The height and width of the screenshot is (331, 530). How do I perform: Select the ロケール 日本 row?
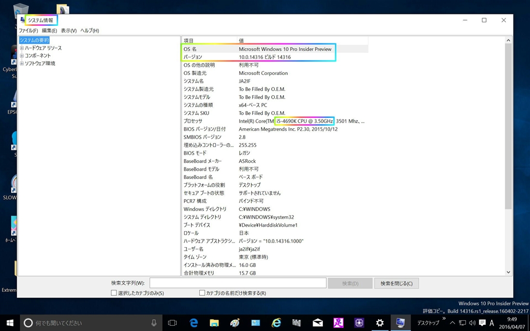[x=275, y=233]
